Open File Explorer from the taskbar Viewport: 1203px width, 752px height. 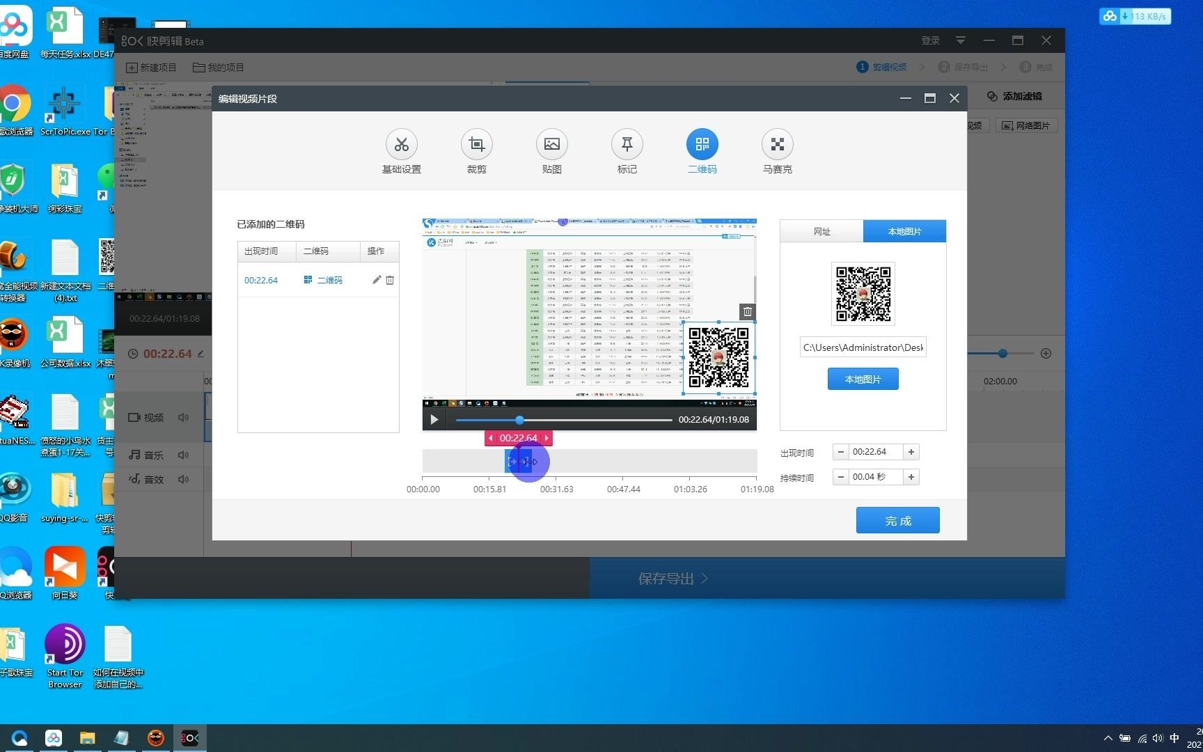[x=87, y=738]
